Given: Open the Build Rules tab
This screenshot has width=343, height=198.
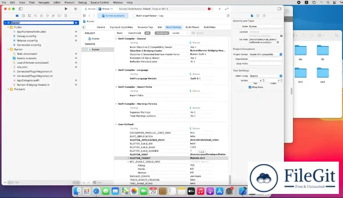Looking at the screenshot, I should tap(210, 27).
